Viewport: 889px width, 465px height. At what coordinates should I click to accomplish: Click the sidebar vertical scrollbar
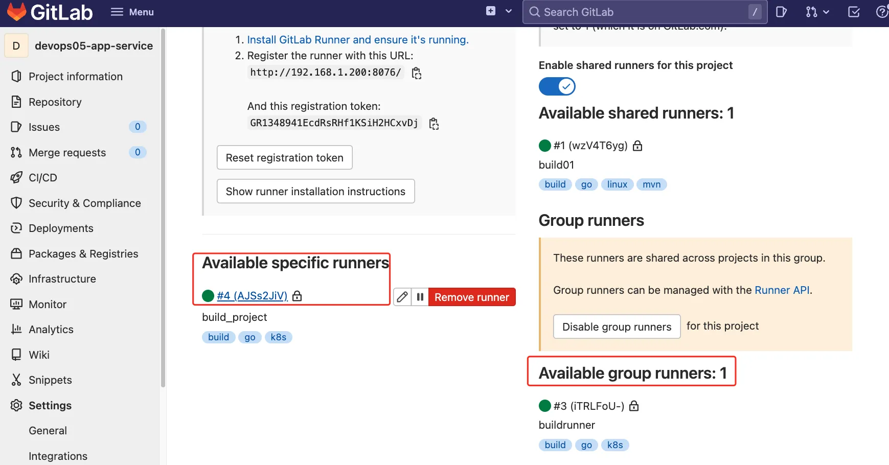point(163,207)
